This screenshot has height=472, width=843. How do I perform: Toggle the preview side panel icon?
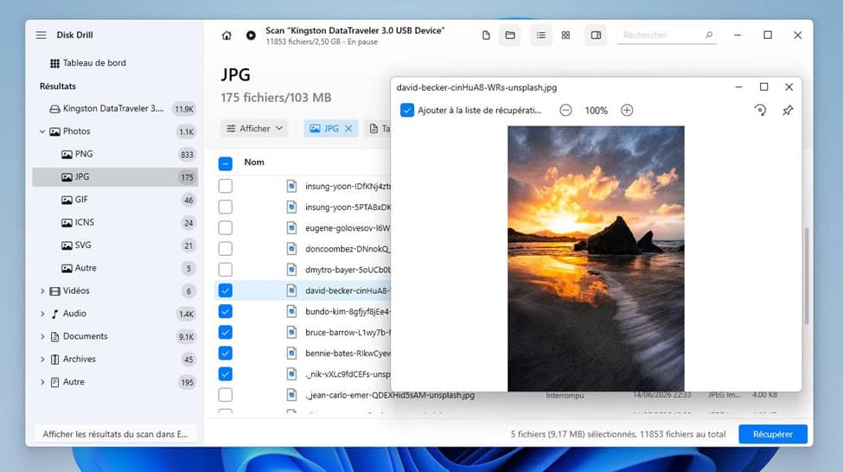coord(596,35)
